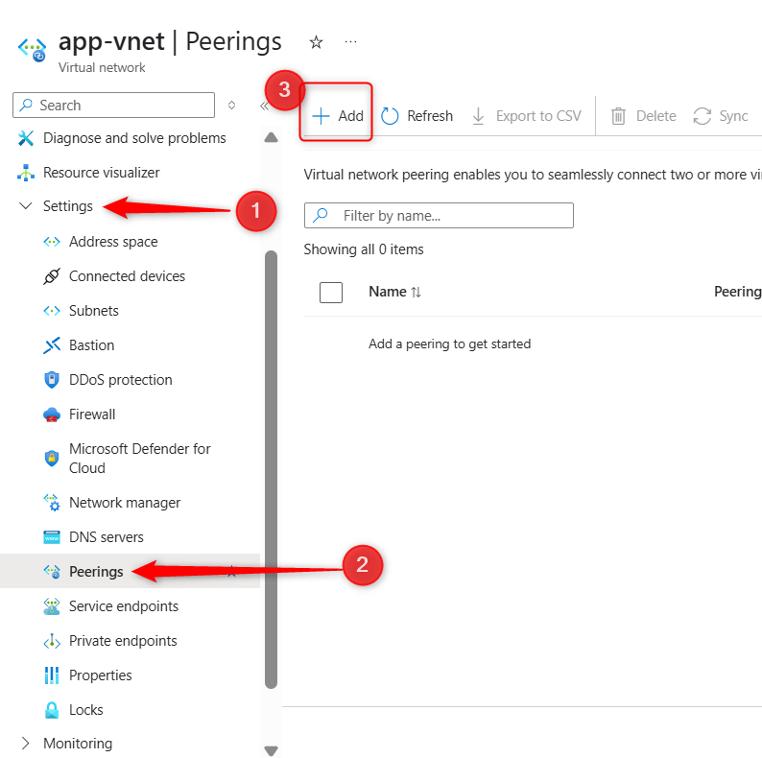Click the DDoS protection shield icon
The width and height of the screenshot is (762, 758).
52,380
